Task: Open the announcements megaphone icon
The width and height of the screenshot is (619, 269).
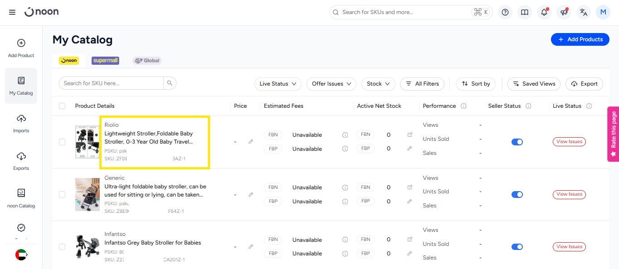Action: coord(564,12)
